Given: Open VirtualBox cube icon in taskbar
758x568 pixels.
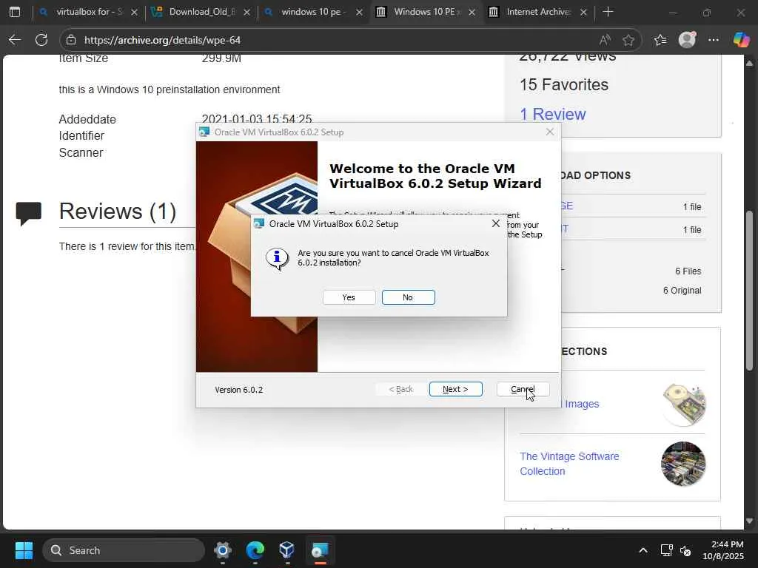Looking at the screenshot, I should (x=286, y=550).
